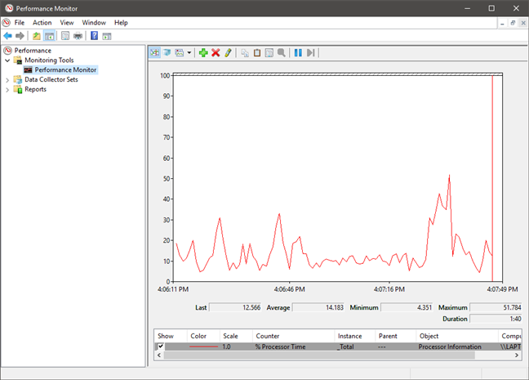Open the Change Graph Type dropdown arrow
Image resolution: width=529 pixels, height=380 pixels.
click(x=189, y=52)
